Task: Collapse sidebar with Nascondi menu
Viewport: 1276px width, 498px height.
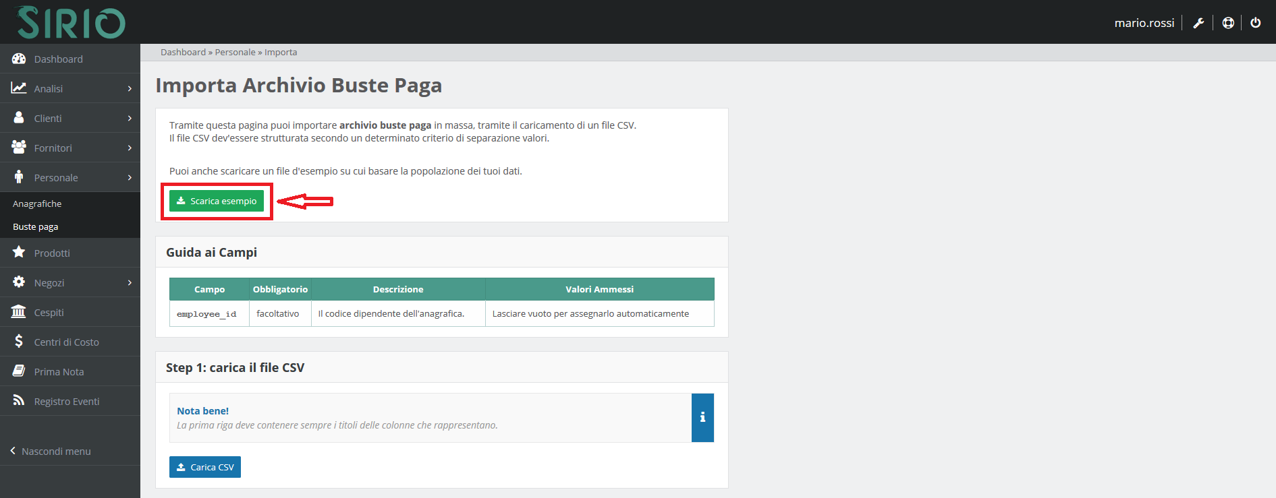Action: 51,451
